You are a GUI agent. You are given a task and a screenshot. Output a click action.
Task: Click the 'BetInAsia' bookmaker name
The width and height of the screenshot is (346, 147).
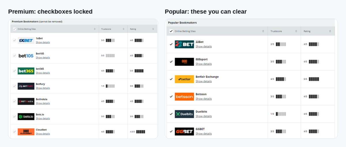(42, 99)
